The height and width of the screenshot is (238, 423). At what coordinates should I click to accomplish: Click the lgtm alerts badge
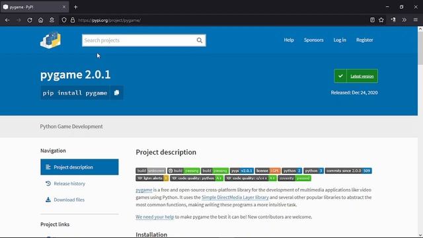152,178
